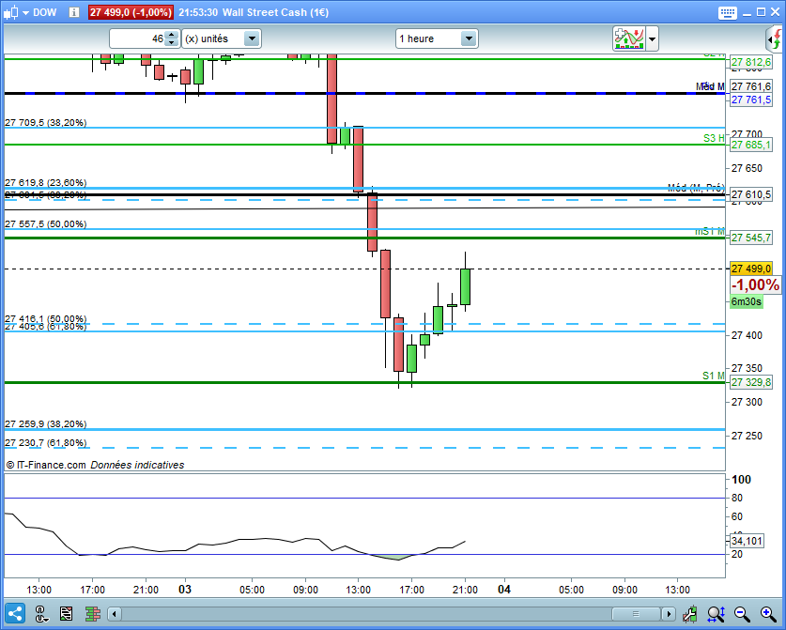The width and height of the screenshot is (786, 630).
Task: Click the units number field showing 46
Action: 138,38
